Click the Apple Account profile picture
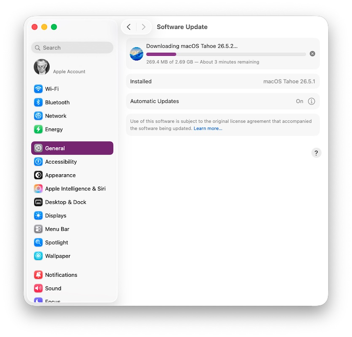This screenshot has height=337, width=352. pyautogui.click(x=41, y=67)
